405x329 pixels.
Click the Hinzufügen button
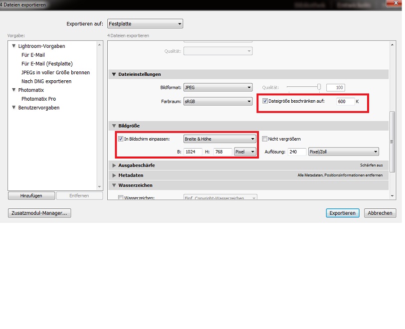31,196
